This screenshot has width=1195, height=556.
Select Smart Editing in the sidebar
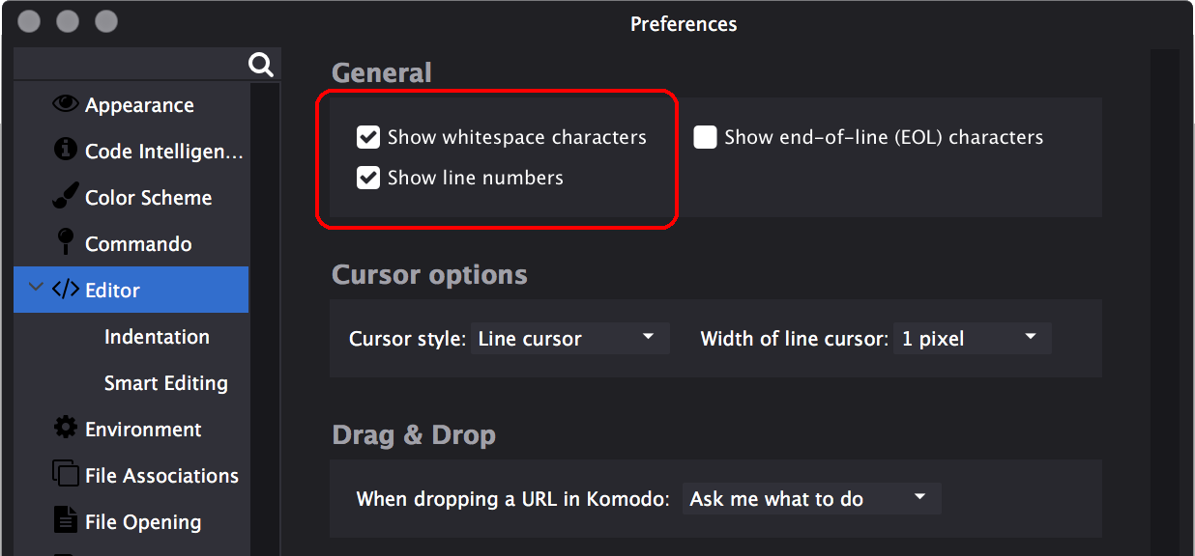(165, 383)
